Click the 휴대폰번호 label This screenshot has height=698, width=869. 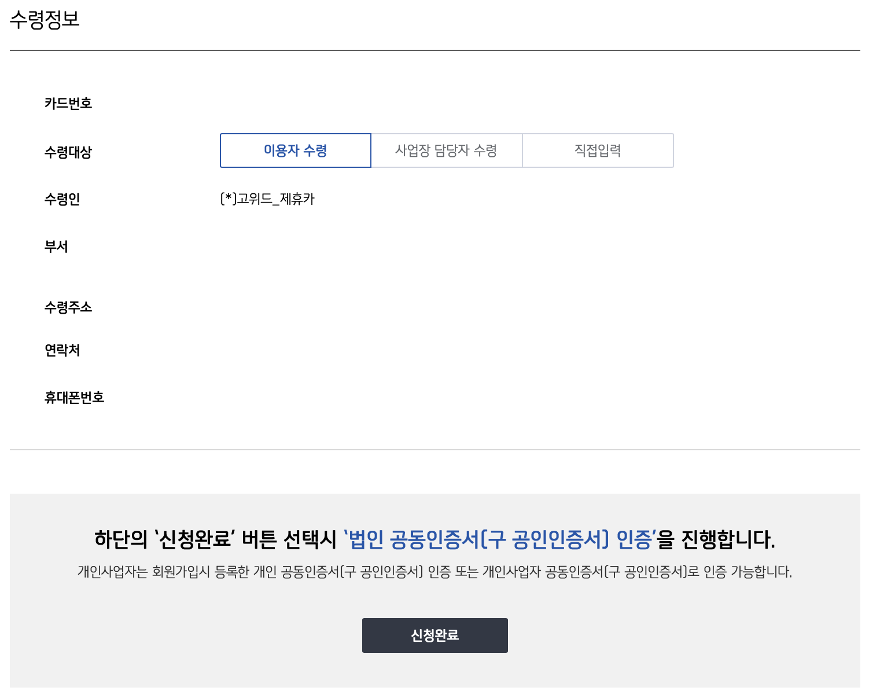[x=74, y=398]
